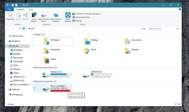The width and height of the screenshot is (189, 112).
Task: Open the Help question mark icon
Action: click(x=180, y=9)
